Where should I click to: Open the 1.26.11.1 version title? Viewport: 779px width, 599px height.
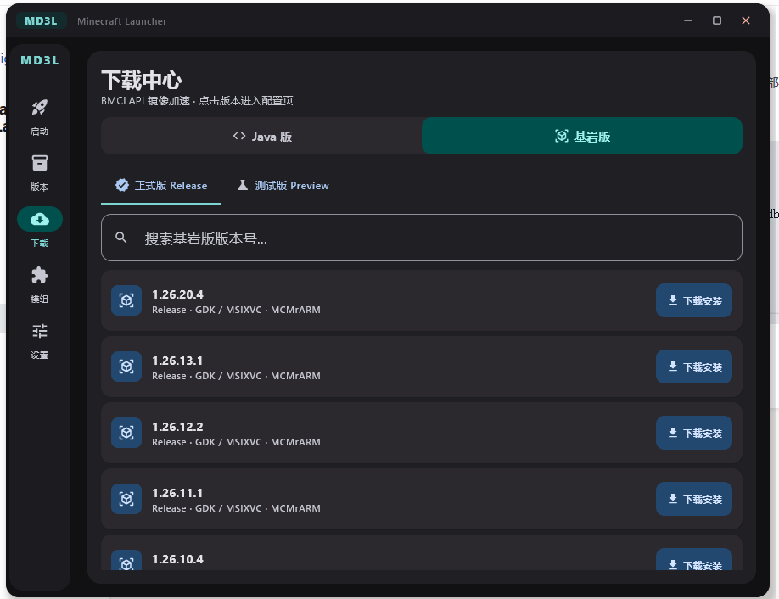[x=177, y=493]
